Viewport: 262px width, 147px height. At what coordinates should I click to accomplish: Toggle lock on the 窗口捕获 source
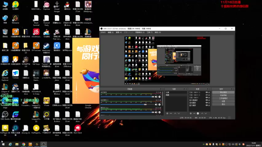click(209, 105)
